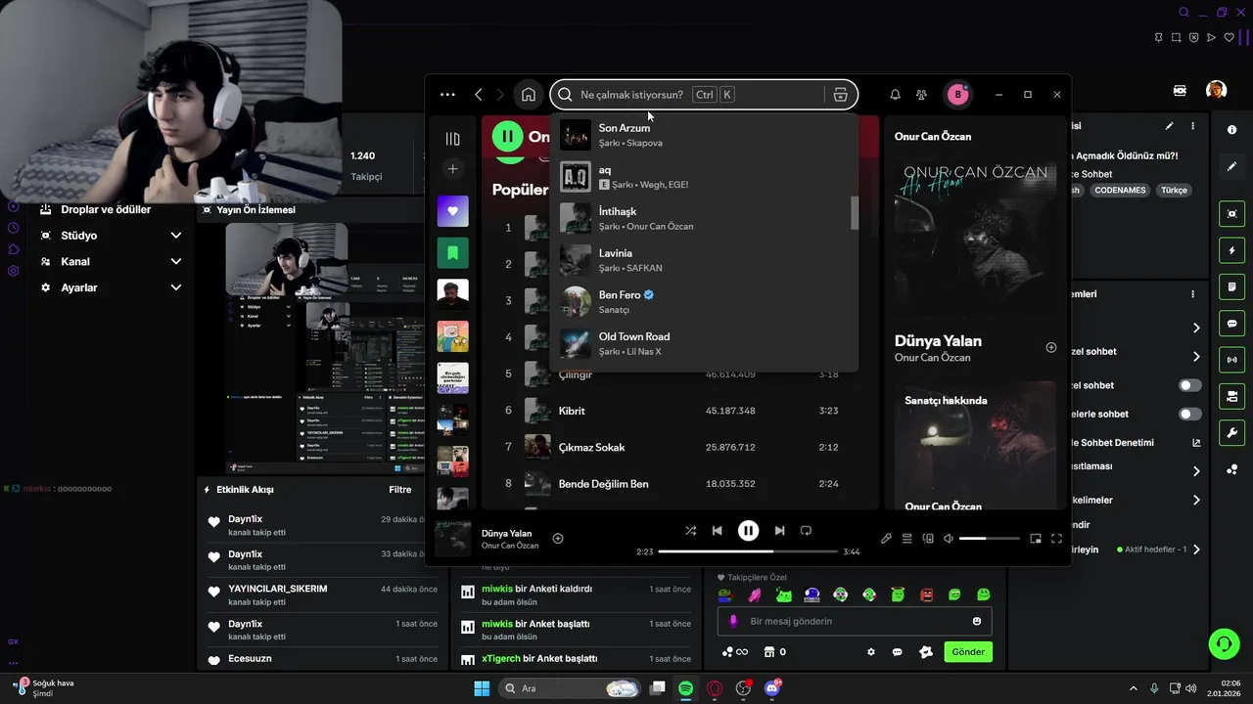Expand the 'kelimeler' row chevron
Screen dimensions: 1253x704
1196,501
